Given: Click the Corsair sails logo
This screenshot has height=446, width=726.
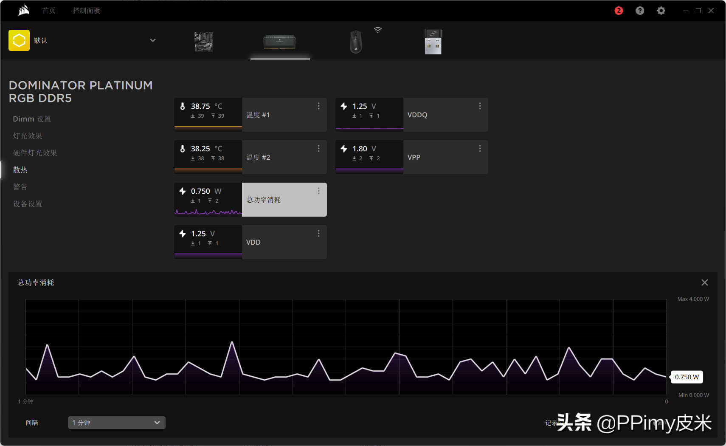Looking at the screenshot, I should [24, 10].
